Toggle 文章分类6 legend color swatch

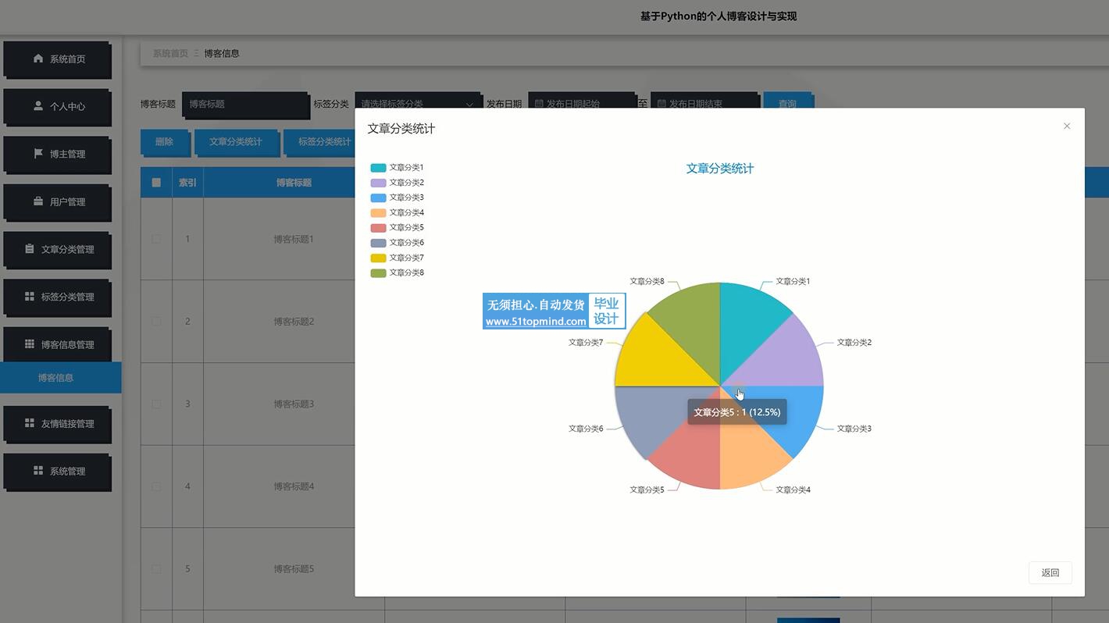pyautogui.click(x=378, y=243)
